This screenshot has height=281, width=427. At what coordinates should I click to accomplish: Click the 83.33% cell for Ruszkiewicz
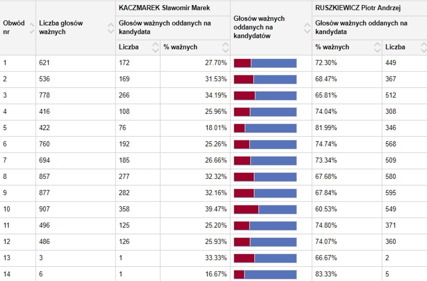(x=326, y=274)
